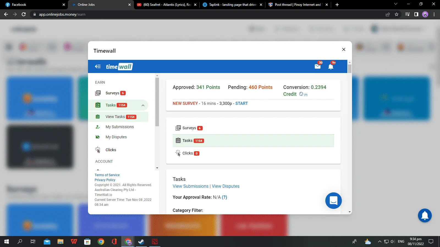
Task: Collapse the Timewall sidebar menu icon
Action: coord(98,66)
